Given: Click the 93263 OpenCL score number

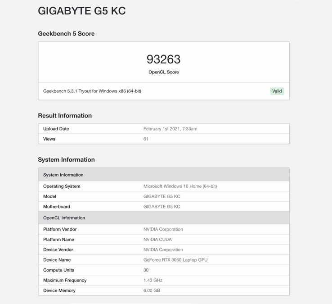Looking at the screenshot, I should pos(163,59).
